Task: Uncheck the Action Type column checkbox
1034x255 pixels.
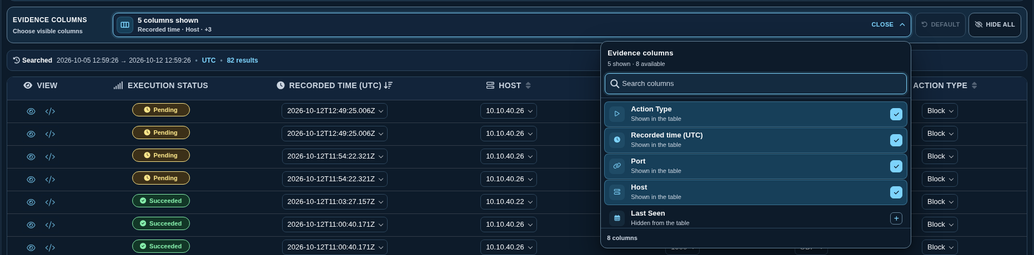Action: click(896, 114)
